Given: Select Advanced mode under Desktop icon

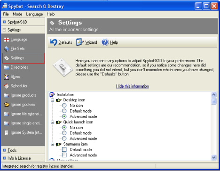Looking at the screenshot, I should click(64, 116).
